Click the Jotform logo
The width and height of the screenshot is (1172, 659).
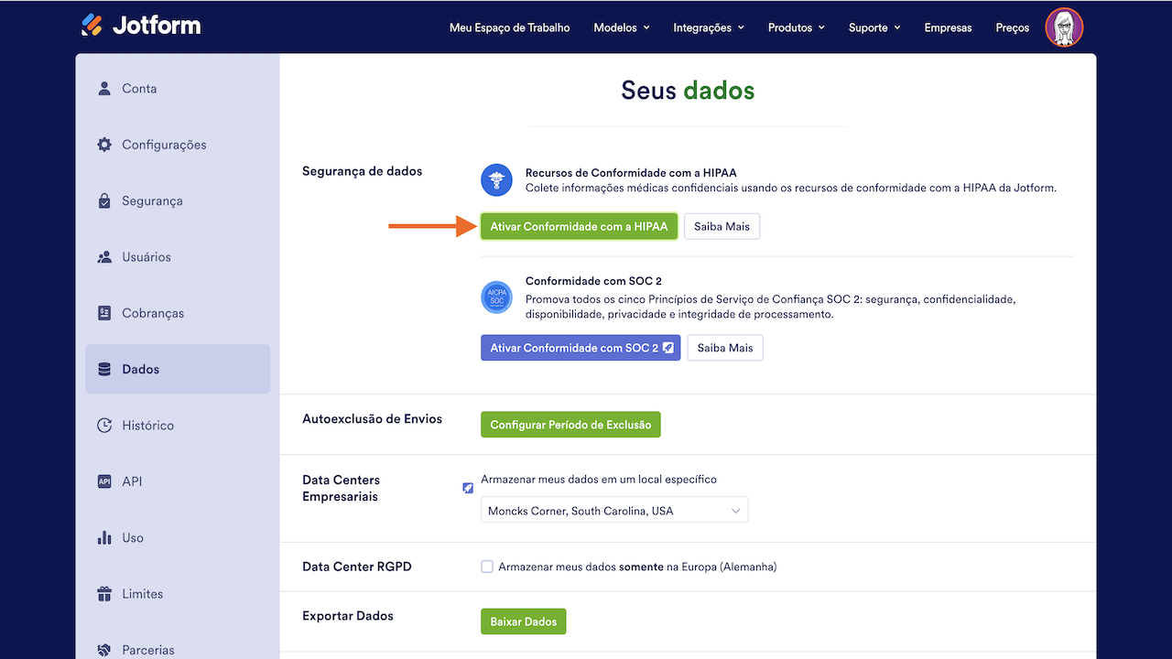140,25
